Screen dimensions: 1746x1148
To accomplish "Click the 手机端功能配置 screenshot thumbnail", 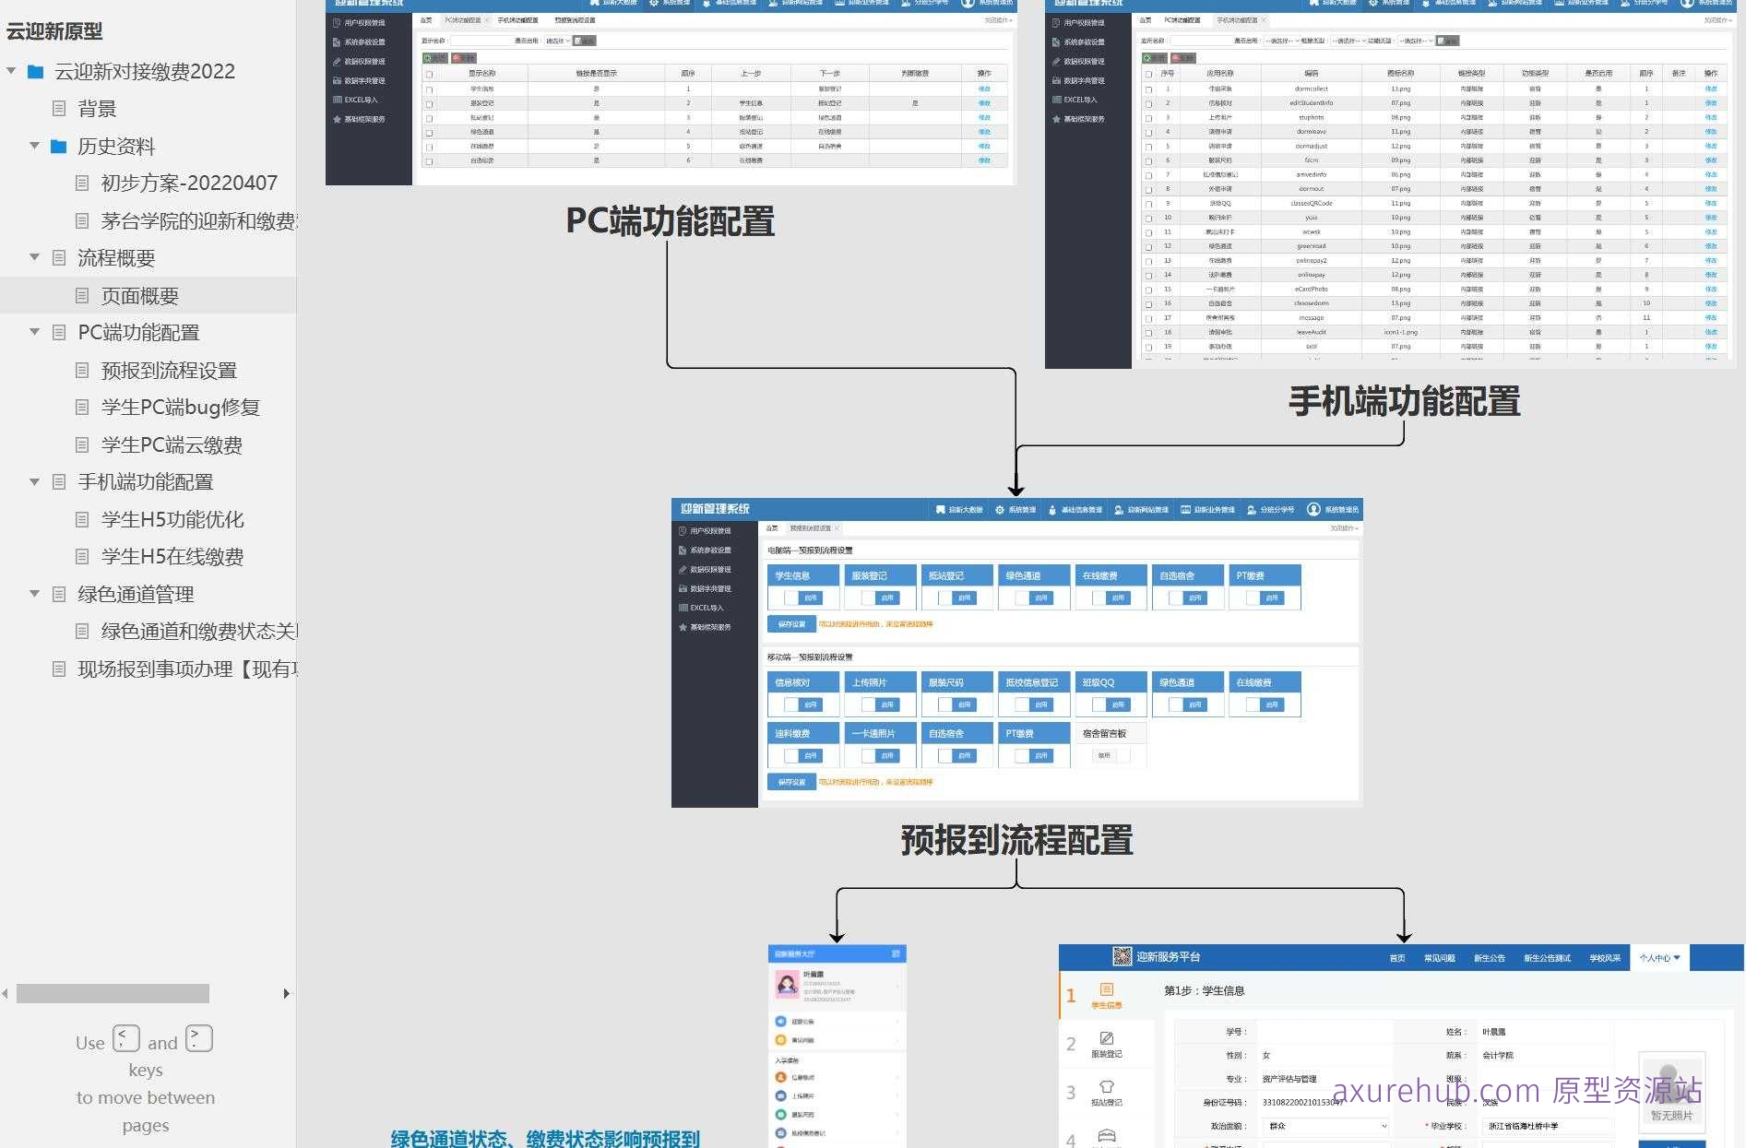I will [1390, 184].
